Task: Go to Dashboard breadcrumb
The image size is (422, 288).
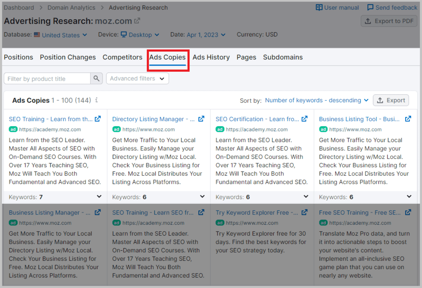Action: [19, 8]
